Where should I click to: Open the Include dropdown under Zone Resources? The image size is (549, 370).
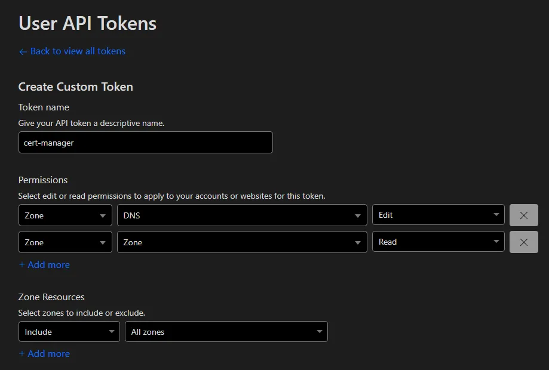(68, 331)
